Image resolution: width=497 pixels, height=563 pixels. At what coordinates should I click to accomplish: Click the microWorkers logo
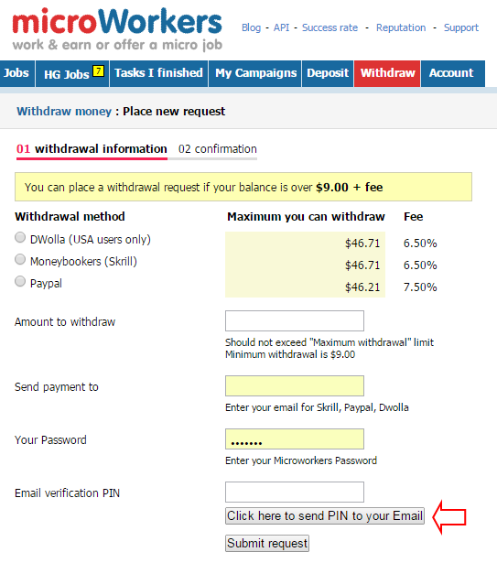(117, 29)
